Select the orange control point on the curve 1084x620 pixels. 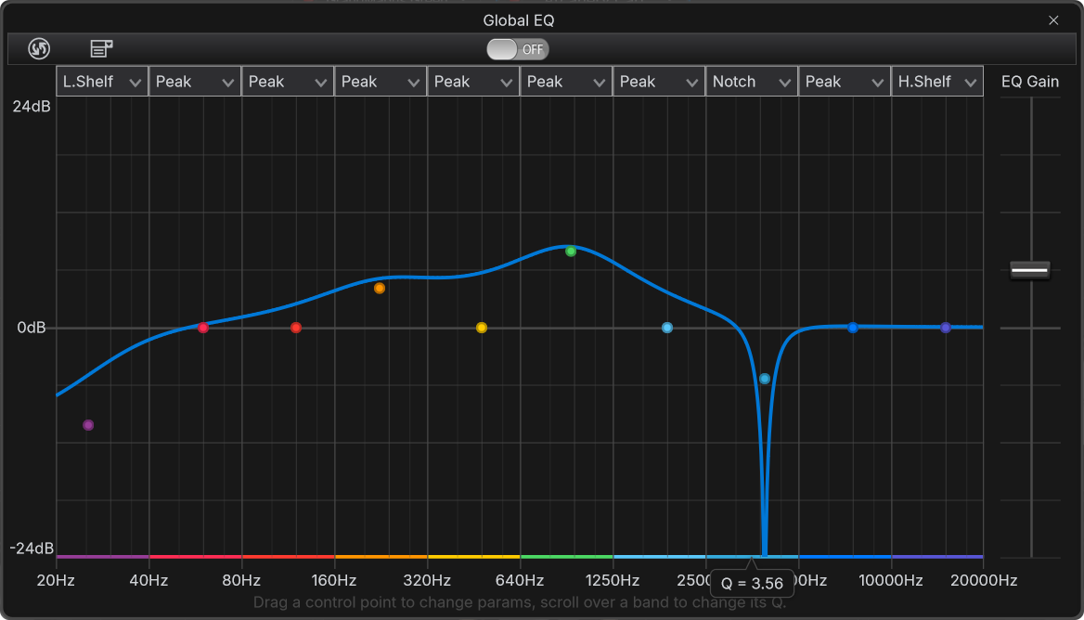coord(380,288)
